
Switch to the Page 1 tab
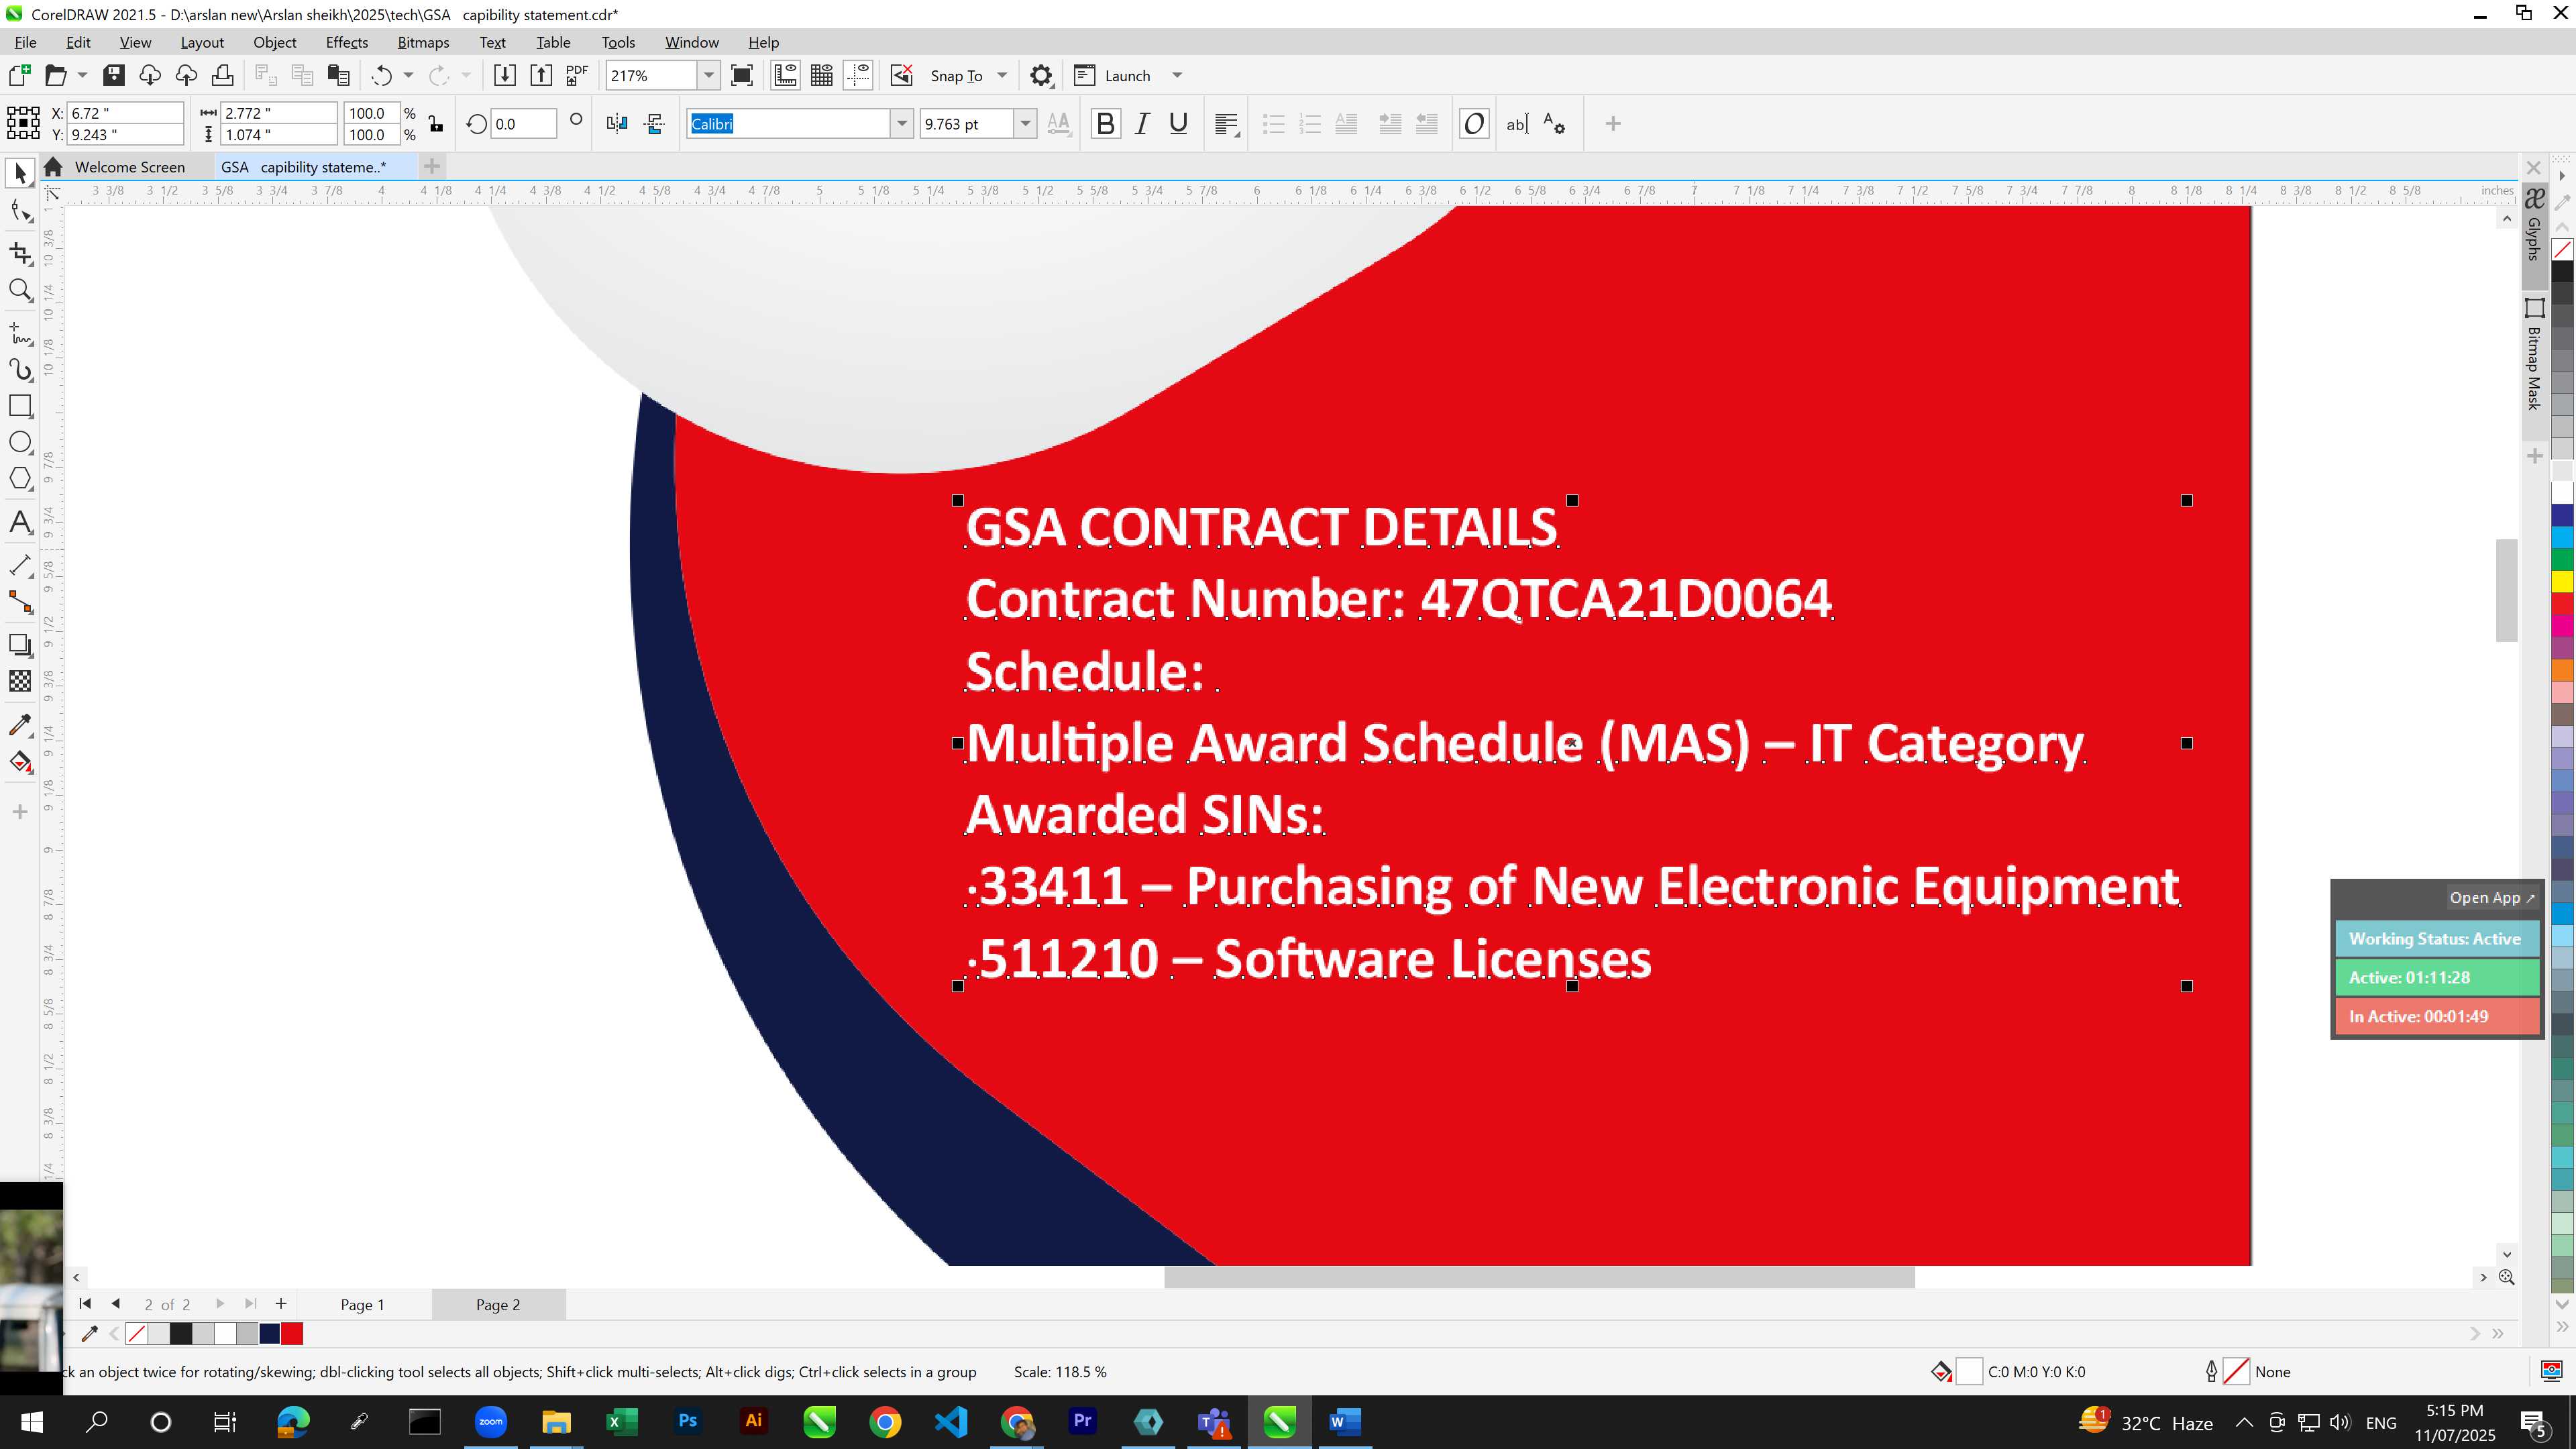tap(362, 1304)
